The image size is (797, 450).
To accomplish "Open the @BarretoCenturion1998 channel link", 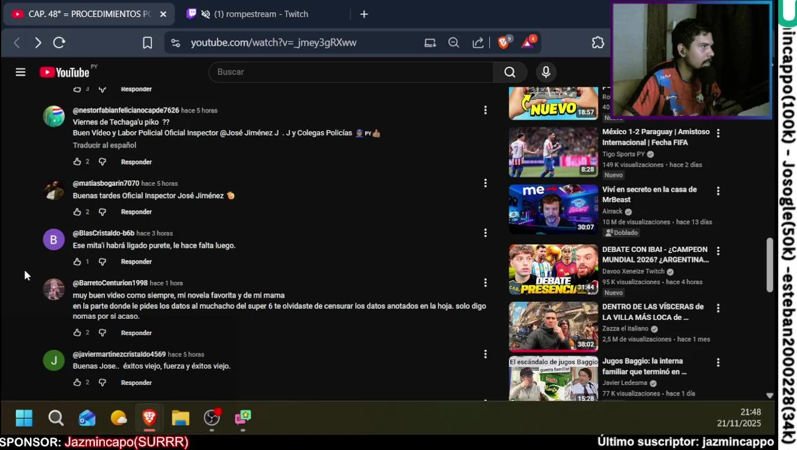I will (x=110, y=283).
